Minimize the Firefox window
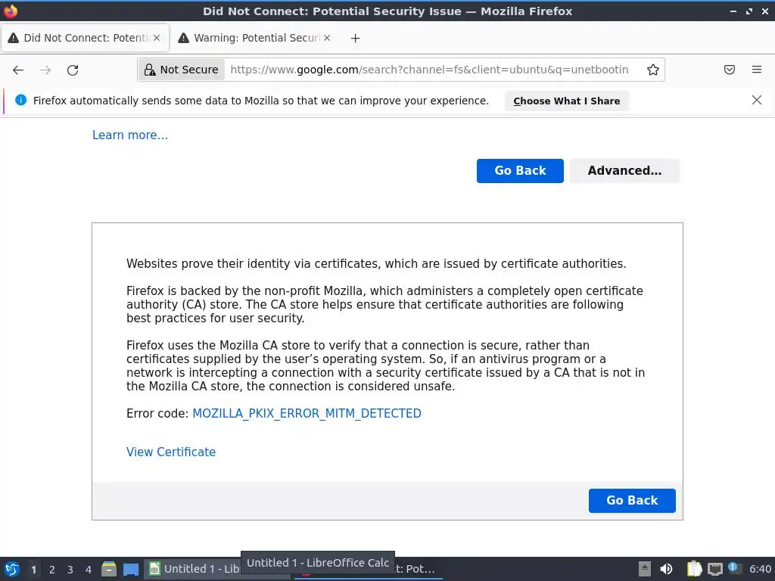Viewport: 775px width, 581px height. (733, 11)
